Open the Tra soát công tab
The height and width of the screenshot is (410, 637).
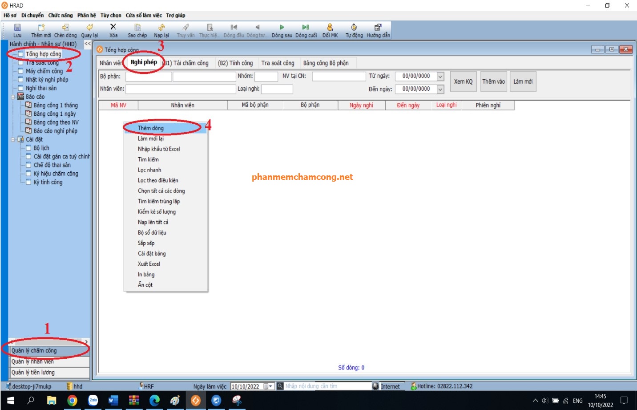point(278,63)
